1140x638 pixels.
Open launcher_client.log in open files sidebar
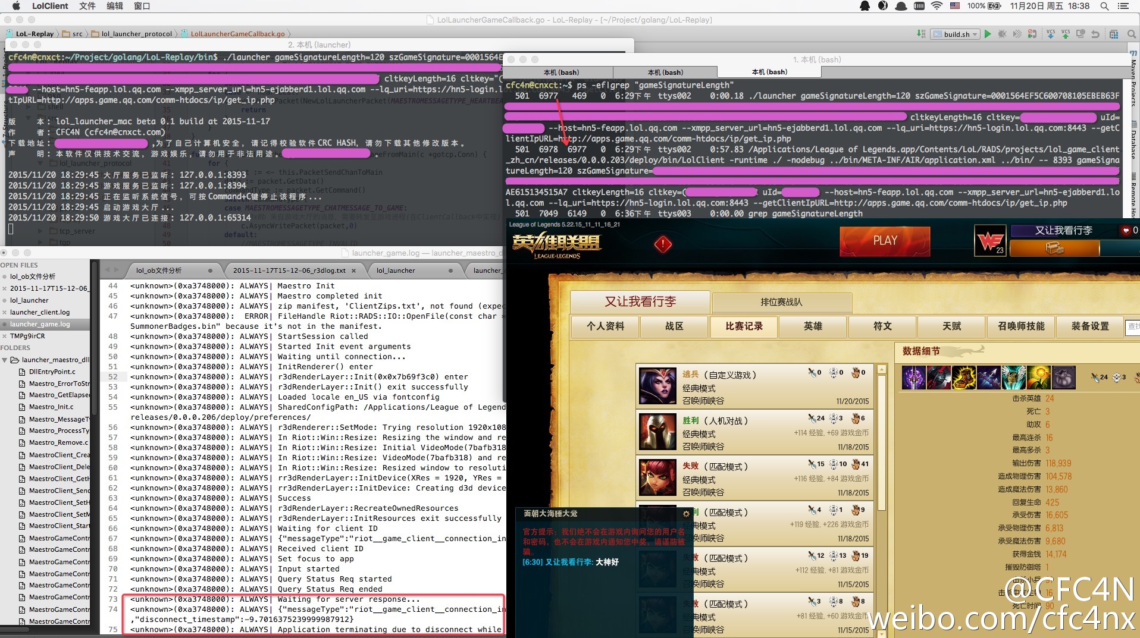(40, 312)
